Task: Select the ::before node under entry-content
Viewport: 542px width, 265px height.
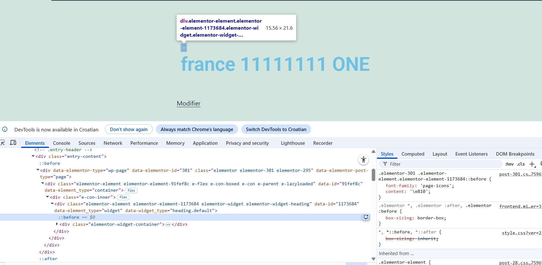Action: pyautogui.click(x=50, y=163)
